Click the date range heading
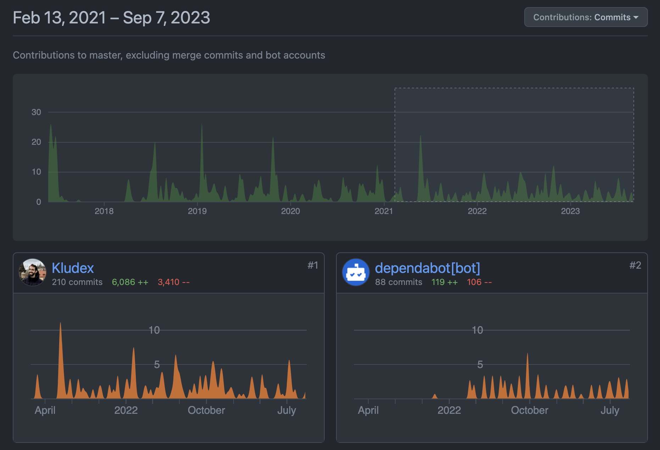 point(111,18)
